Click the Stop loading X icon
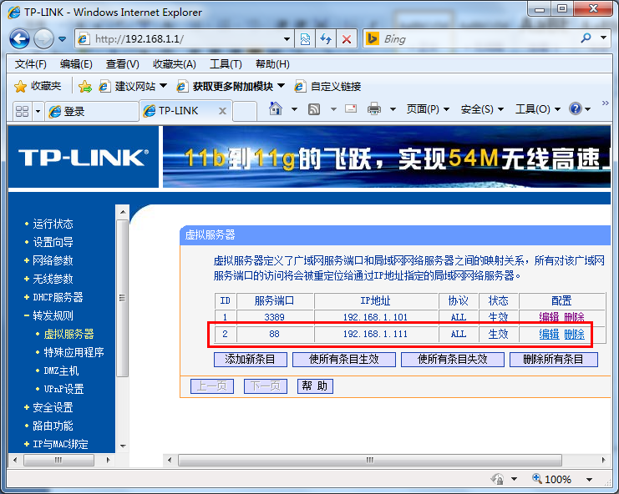This screenshot has width=619, height=494. pyautogui.click(x=347, y=39)
